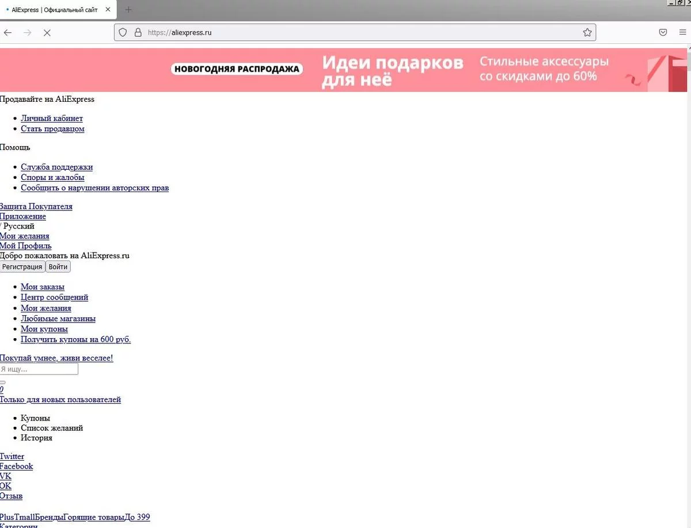Click the Я ищу... search field
Image resolution: width=691 pixels, height=528 pixels.
[x=39, y=369]
